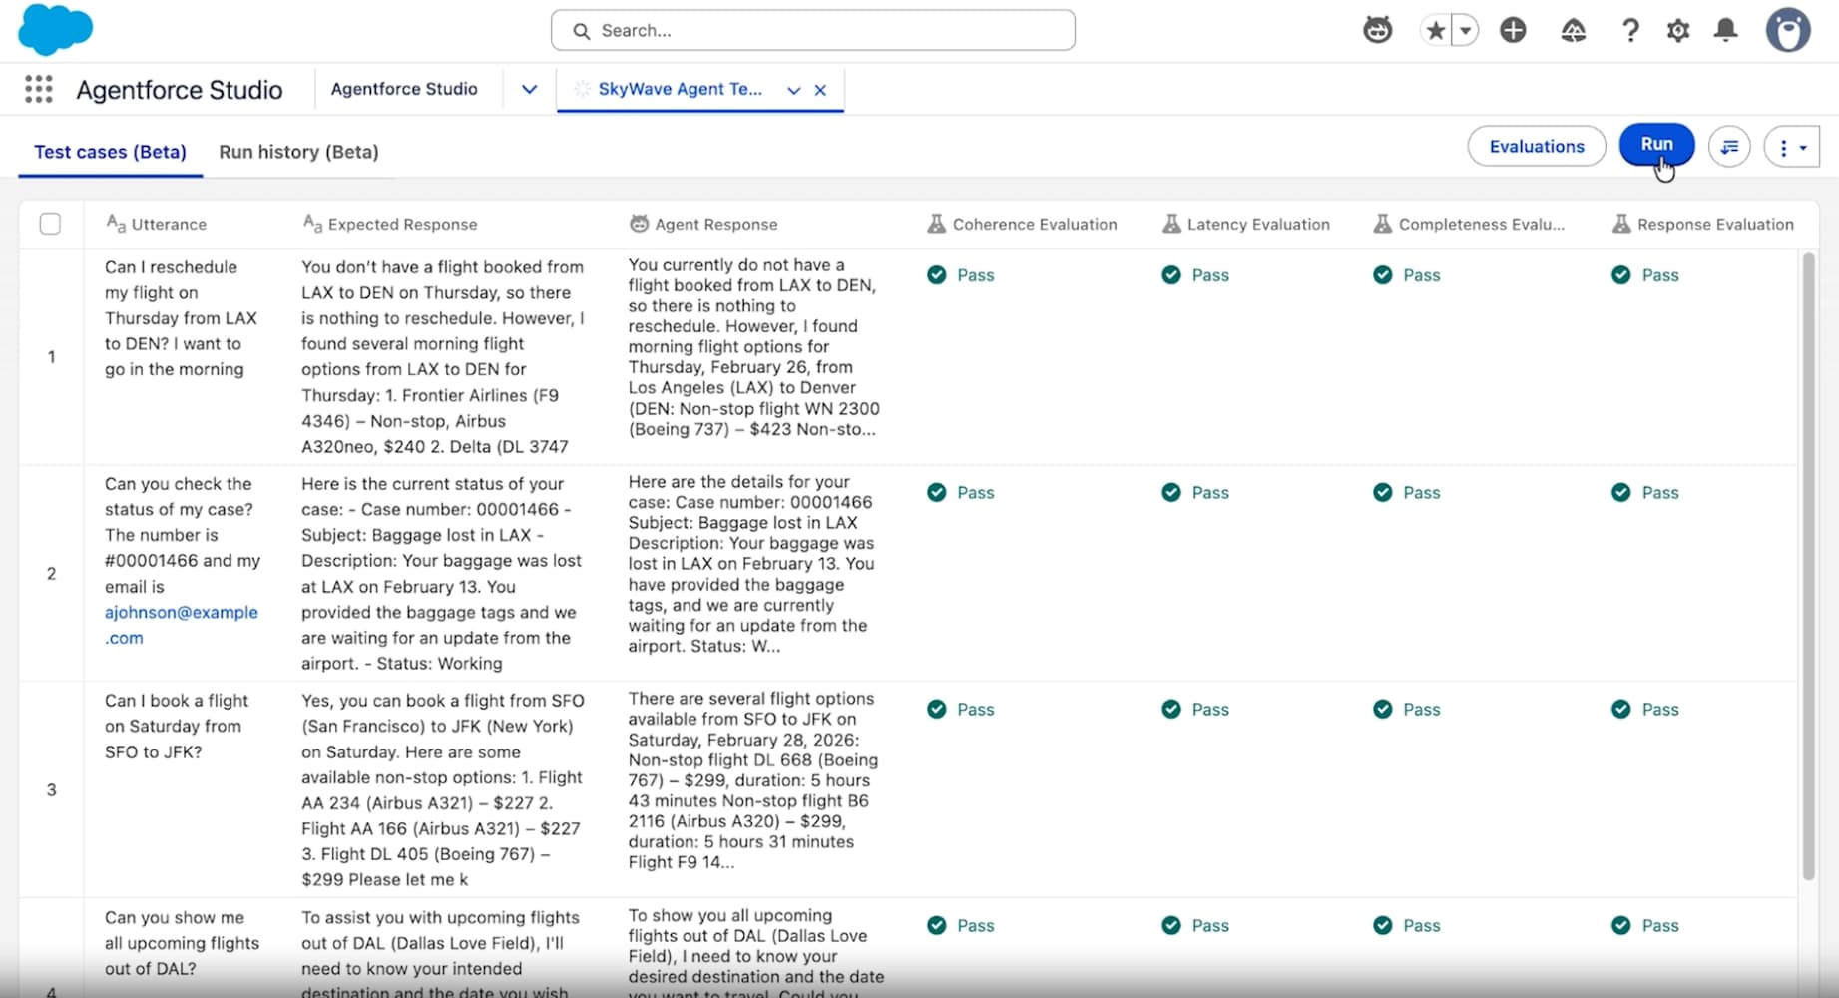Open the Trailhead guidance center icon
This screenshot has height=998, width=1839.
(x=1573, y=31)
